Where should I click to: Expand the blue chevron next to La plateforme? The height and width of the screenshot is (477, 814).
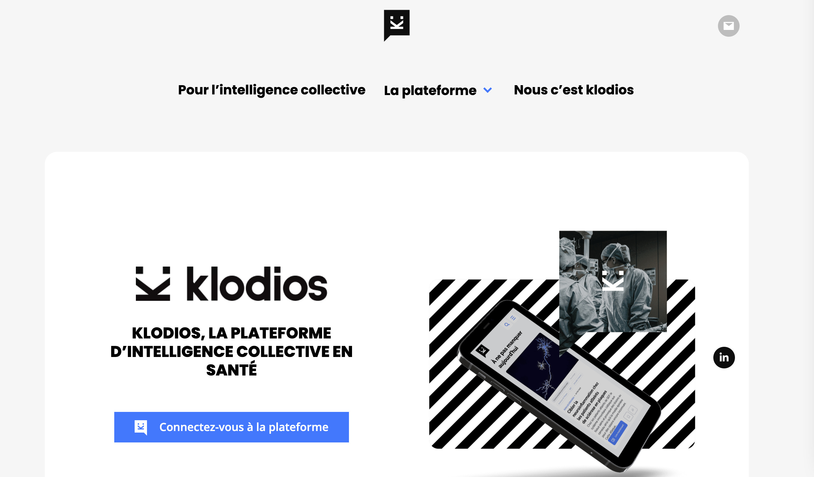coord(487,90)
